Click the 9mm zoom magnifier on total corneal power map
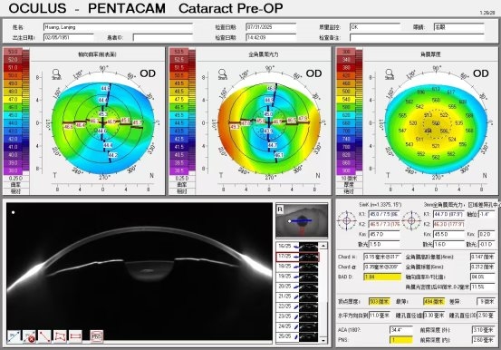 [222, 74]
